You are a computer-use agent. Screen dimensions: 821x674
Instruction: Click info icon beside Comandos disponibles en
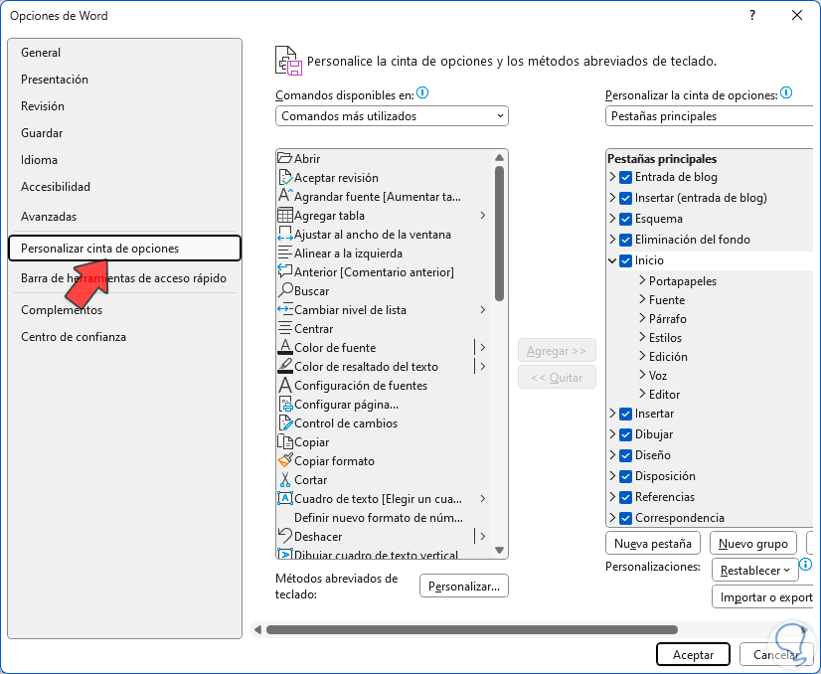click(422, 93)
